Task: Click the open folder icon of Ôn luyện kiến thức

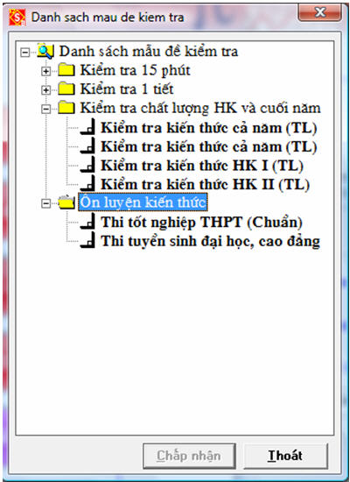Action: (66, 203)
